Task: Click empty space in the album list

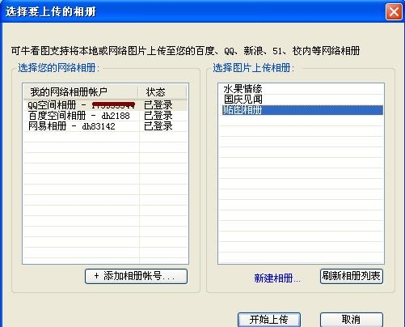Action: point(302,189)
